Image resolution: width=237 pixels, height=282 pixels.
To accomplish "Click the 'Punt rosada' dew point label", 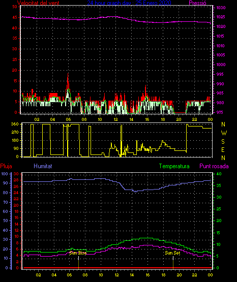I will (214, 166).
